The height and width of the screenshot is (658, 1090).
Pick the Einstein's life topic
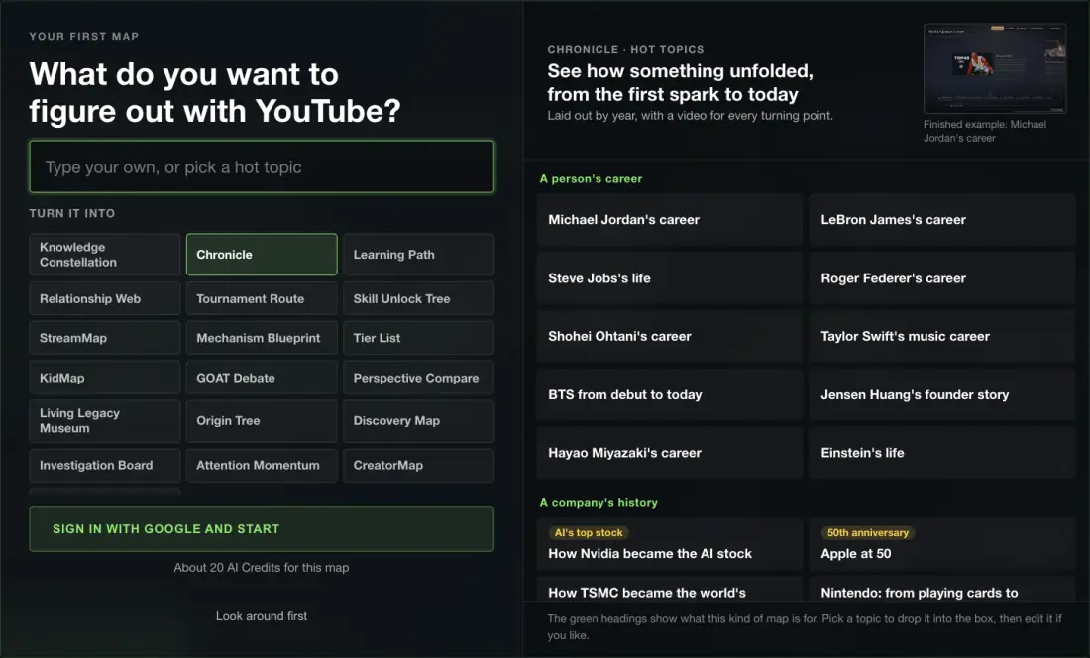click(942, 453)
